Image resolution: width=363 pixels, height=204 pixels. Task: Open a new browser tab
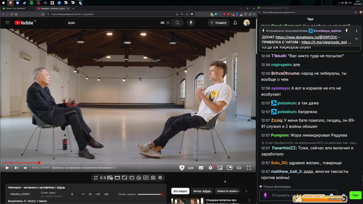[x=73, y=8]
